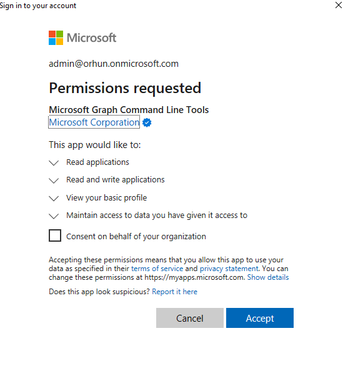This screenshot has height=381, width=343.
Task: Click the Consent on behalf label text
Action: point(136,237)
